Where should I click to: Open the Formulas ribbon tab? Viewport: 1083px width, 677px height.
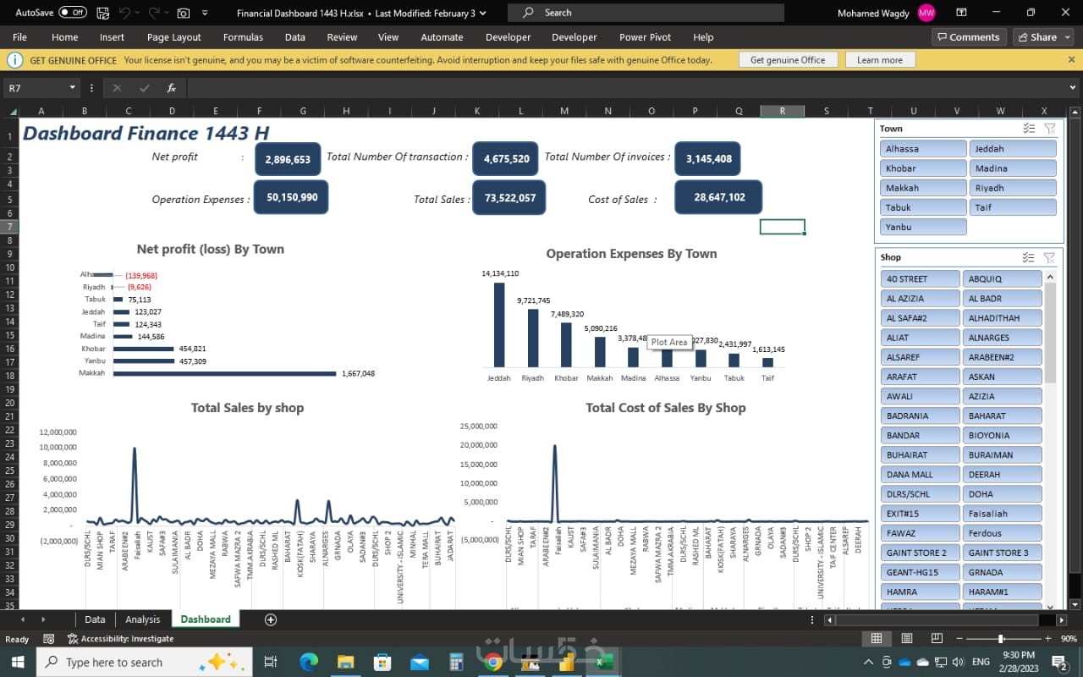coord(243,37)
